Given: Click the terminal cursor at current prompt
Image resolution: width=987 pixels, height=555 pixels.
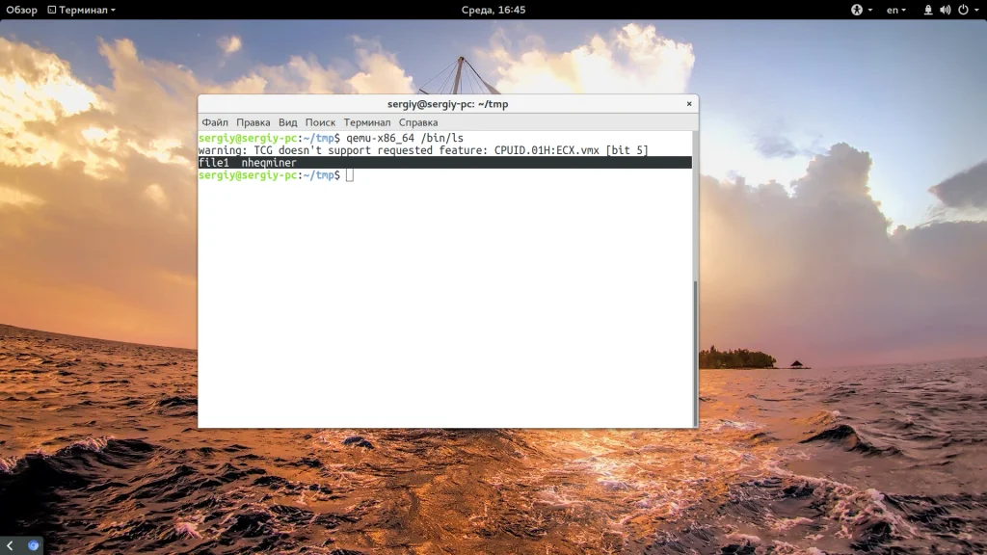Looking at the screenshot, I should [x=350, y=175].
